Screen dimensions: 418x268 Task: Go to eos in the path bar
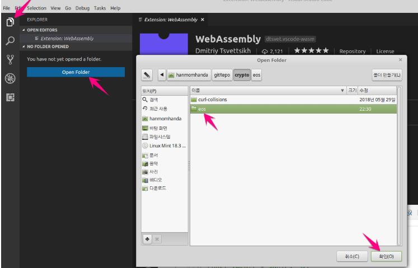(256, 75)
